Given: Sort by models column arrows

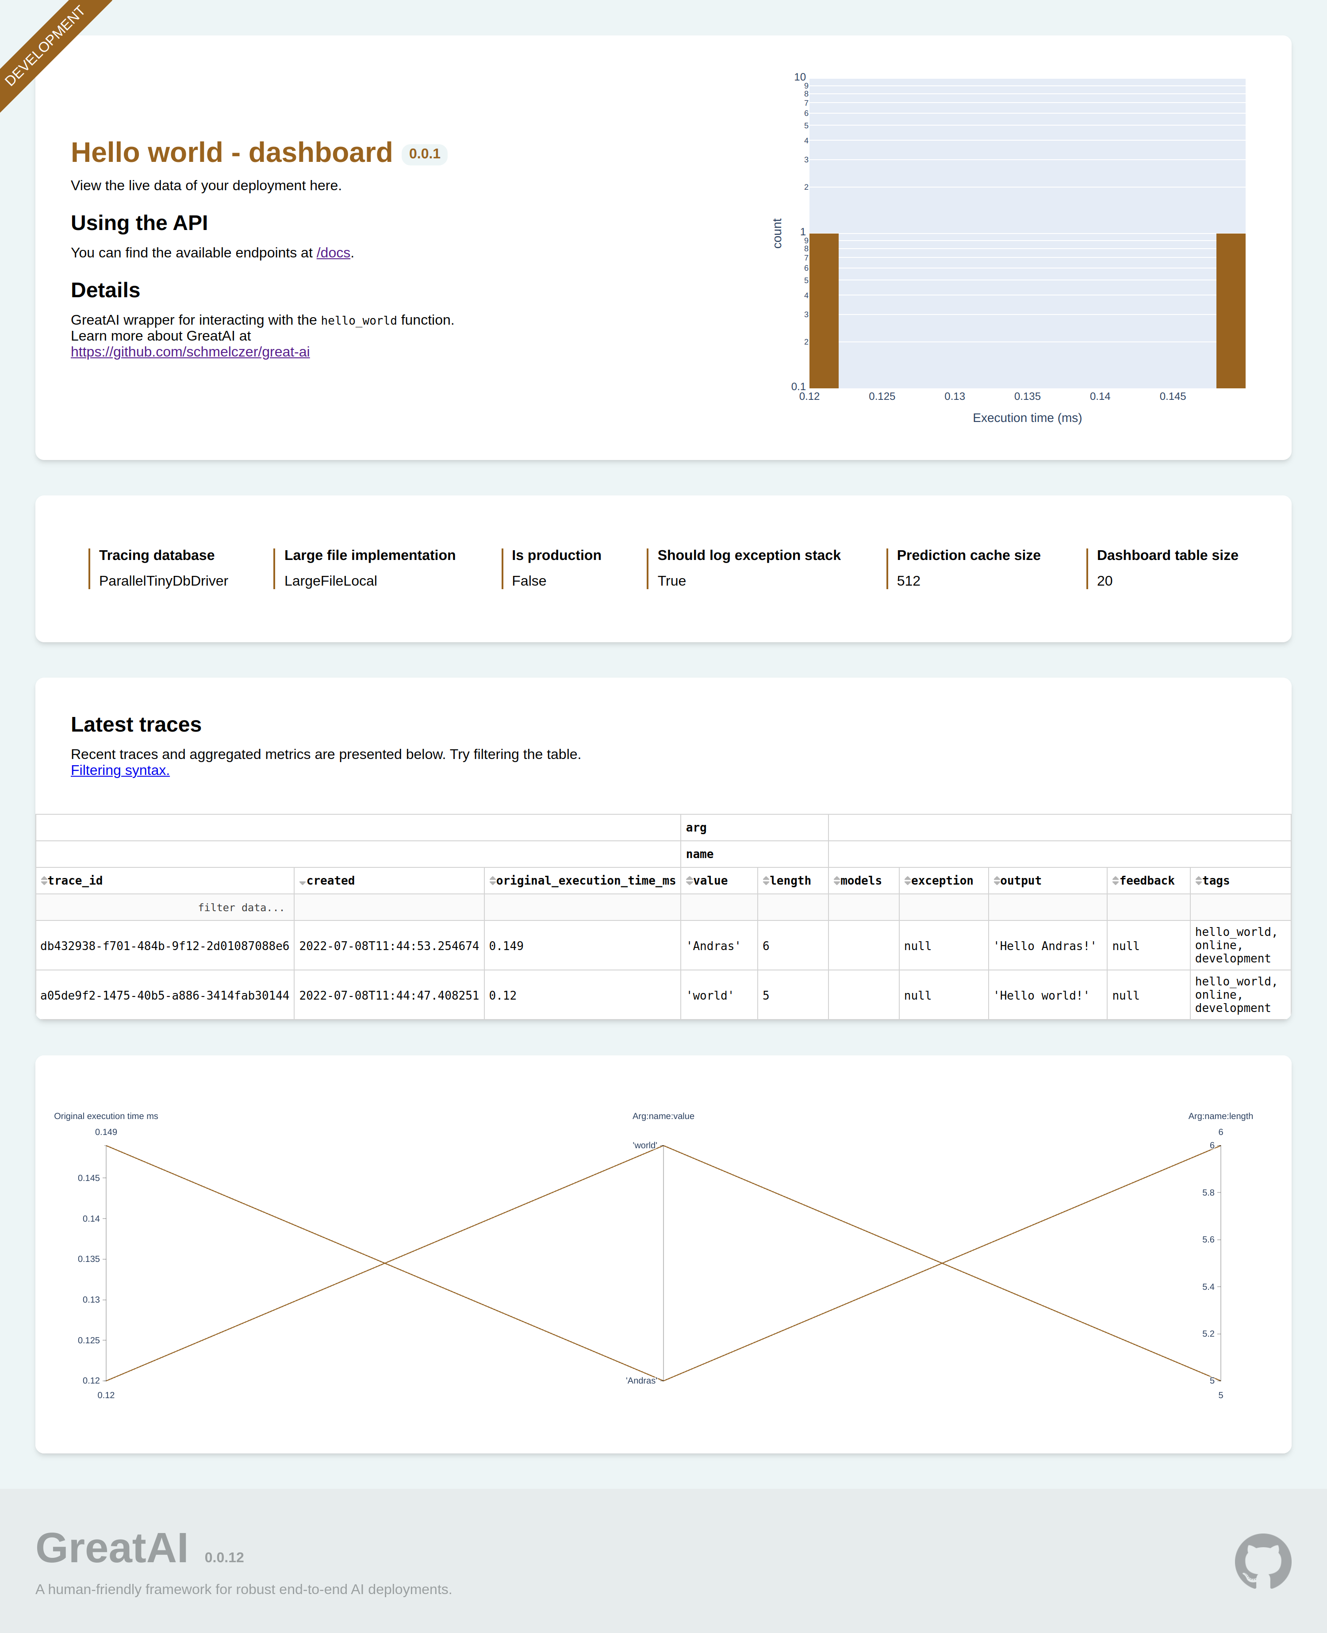Looking at the screenshot, I should [837, 881].
